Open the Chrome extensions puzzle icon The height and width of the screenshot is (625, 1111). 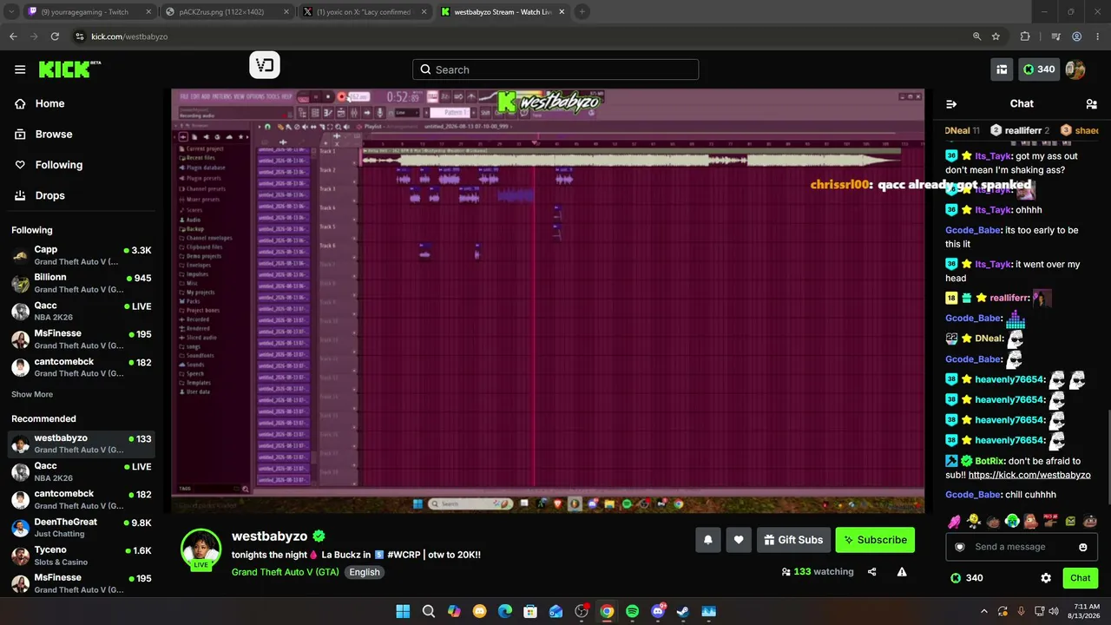click(1025, 36)
